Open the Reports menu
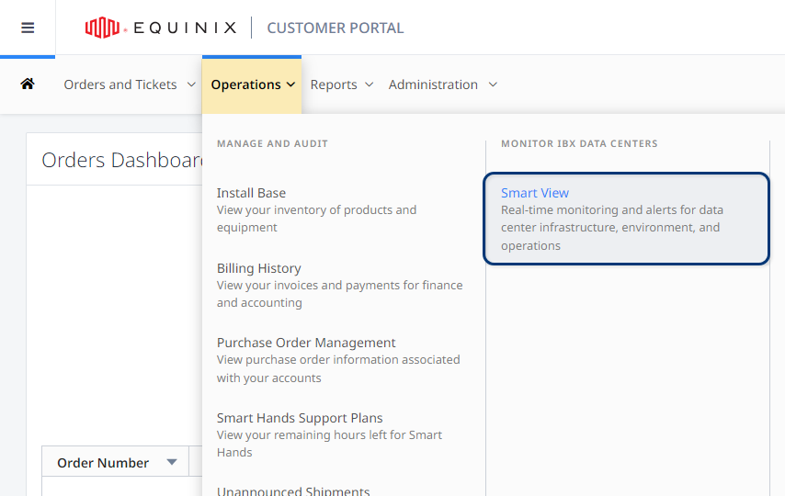 tap(342, 85)
